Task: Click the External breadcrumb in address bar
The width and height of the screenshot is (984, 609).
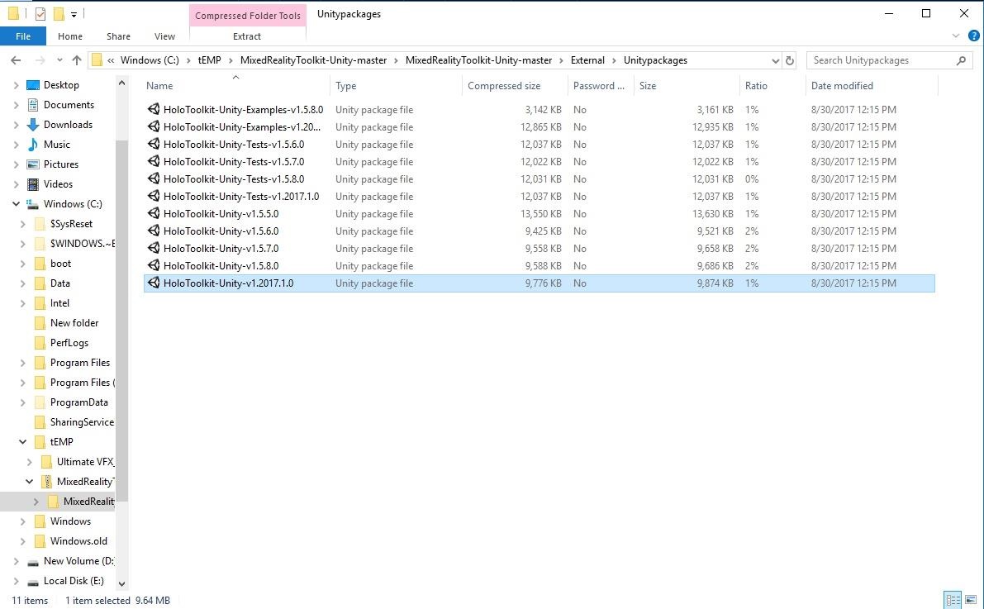Action: point(587,60)
